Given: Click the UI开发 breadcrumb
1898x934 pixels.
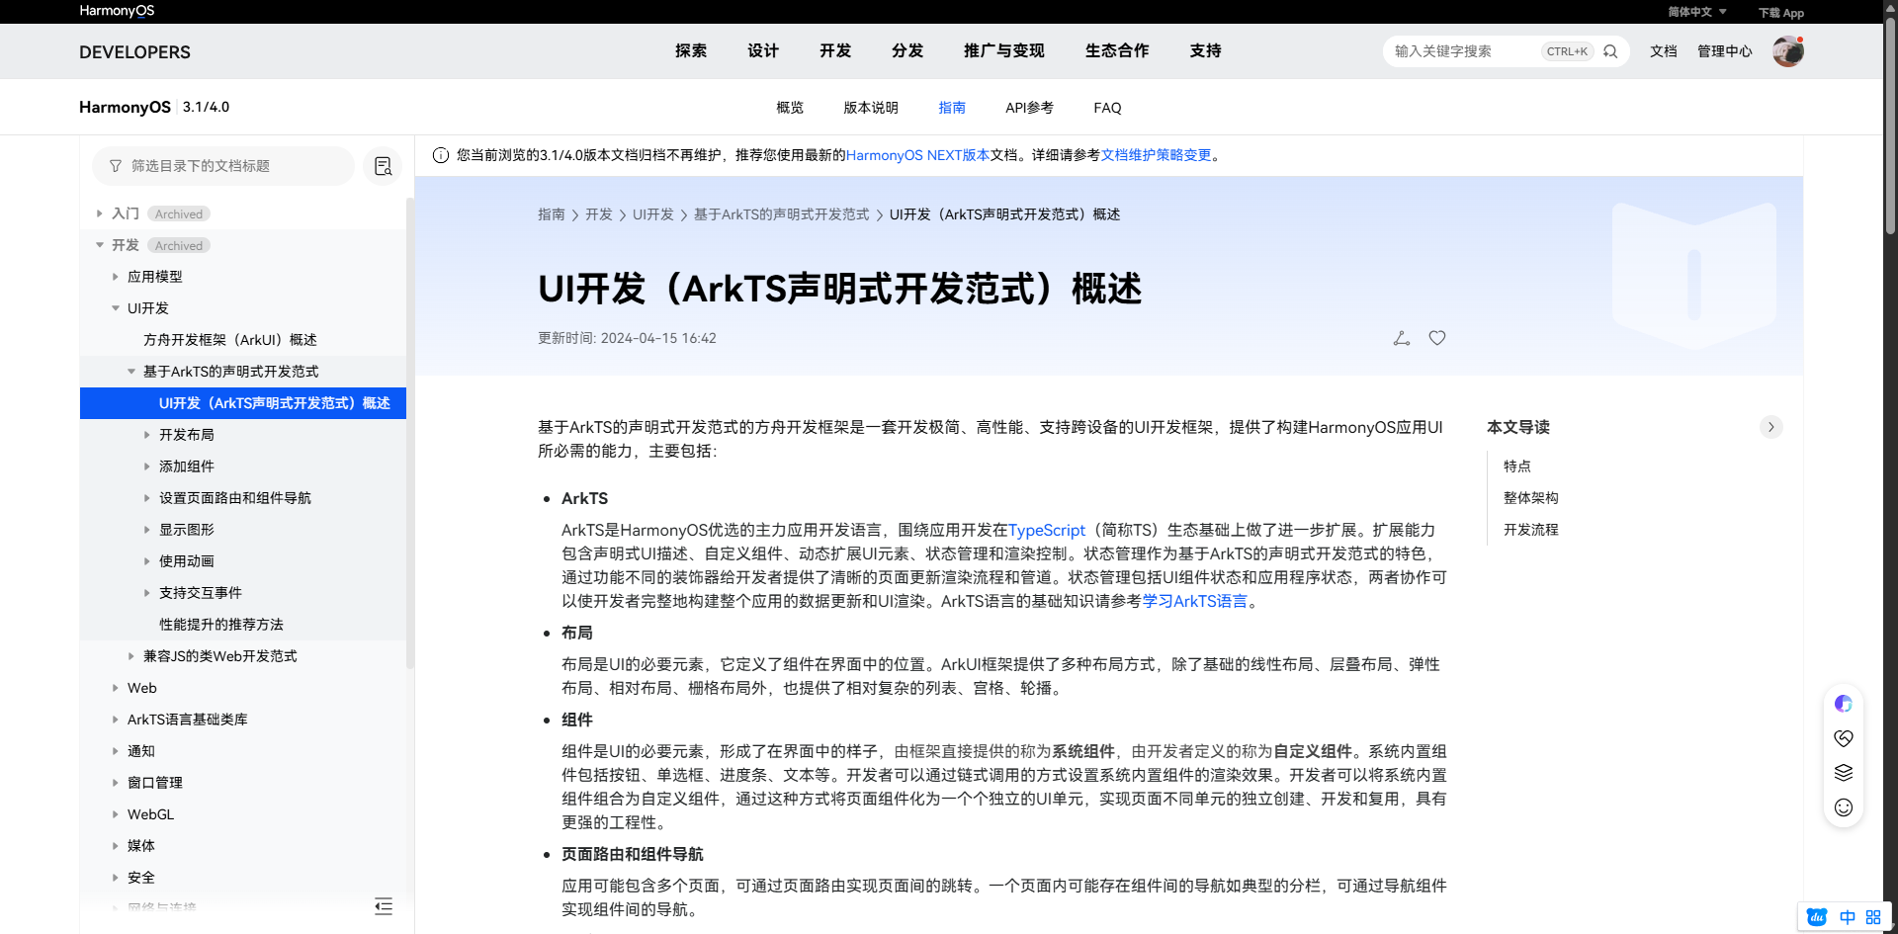Looking at the screenshot, I should point(653,214).
